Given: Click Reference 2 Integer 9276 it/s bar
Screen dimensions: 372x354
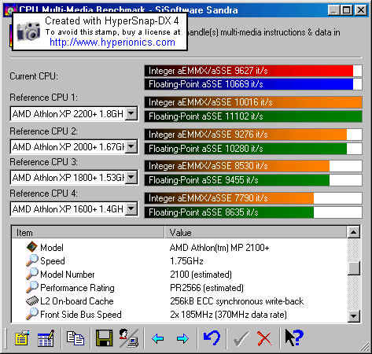Looking at the screenshot, I should click(253, 135).
